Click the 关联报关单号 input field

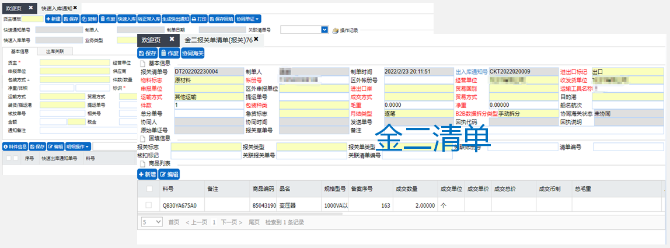coord(312,155)
